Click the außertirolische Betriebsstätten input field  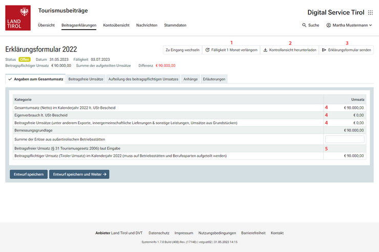click(344, 140)
